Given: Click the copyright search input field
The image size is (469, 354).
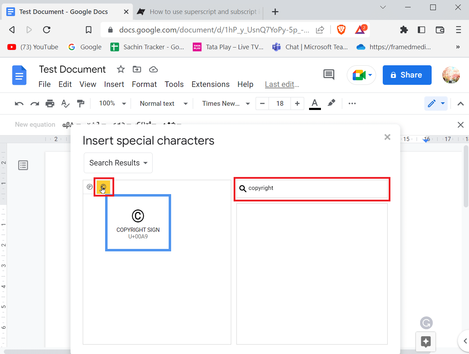Looking at the screenshot, I should click(312, 189).
